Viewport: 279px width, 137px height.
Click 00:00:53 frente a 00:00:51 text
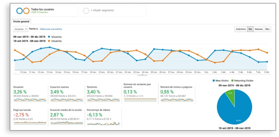coord(65,119)
